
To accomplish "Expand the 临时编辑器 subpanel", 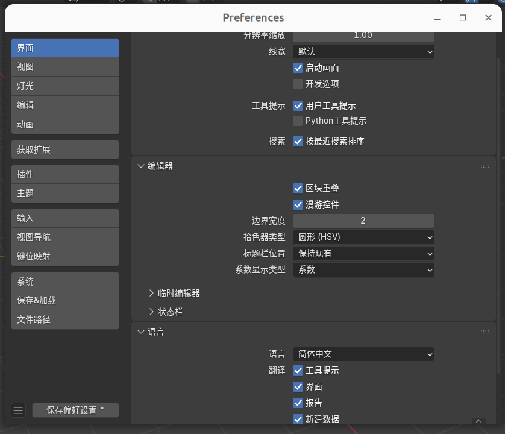I will coord(151,293).
